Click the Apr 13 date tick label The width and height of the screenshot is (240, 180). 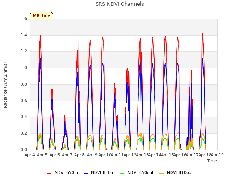[x=142, y=155]
